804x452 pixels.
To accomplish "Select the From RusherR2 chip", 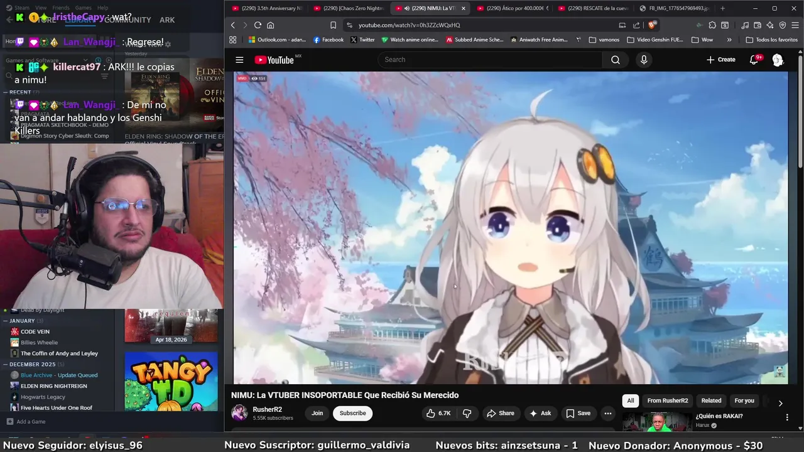I will (668, 401).
